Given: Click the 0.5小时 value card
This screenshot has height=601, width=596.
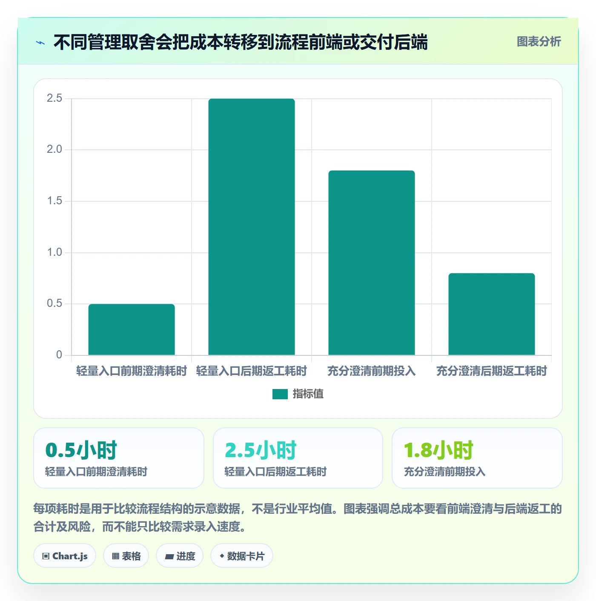Looking at the screenshot, I should [x=119, y=458].
